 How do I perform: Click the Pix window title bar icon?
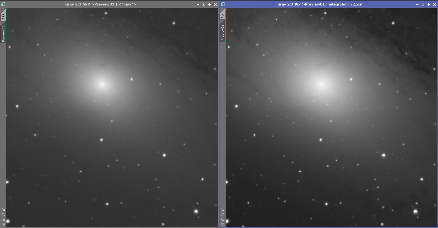click(223, 4)
